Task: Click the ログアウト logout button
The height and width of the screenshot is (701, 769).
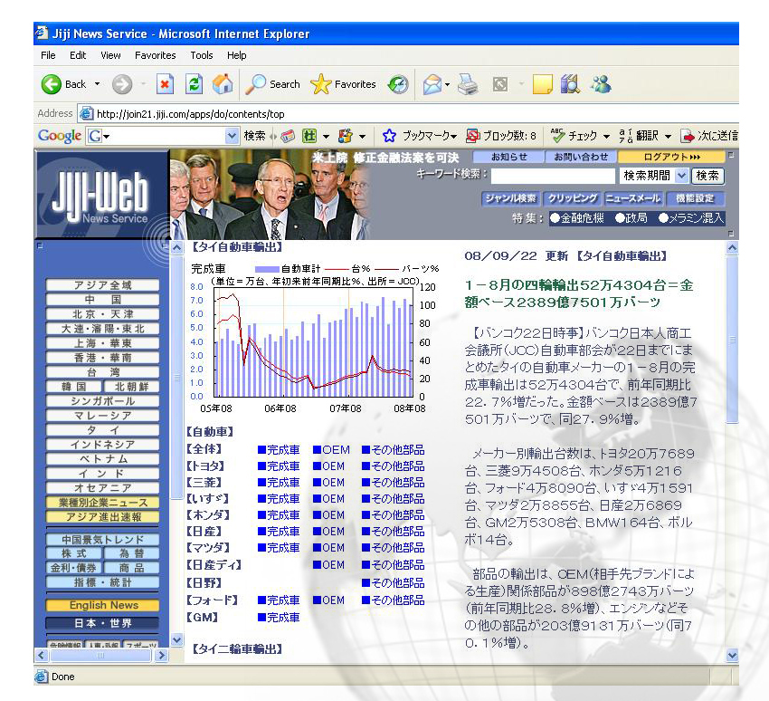Action: [x=671, y=157]
